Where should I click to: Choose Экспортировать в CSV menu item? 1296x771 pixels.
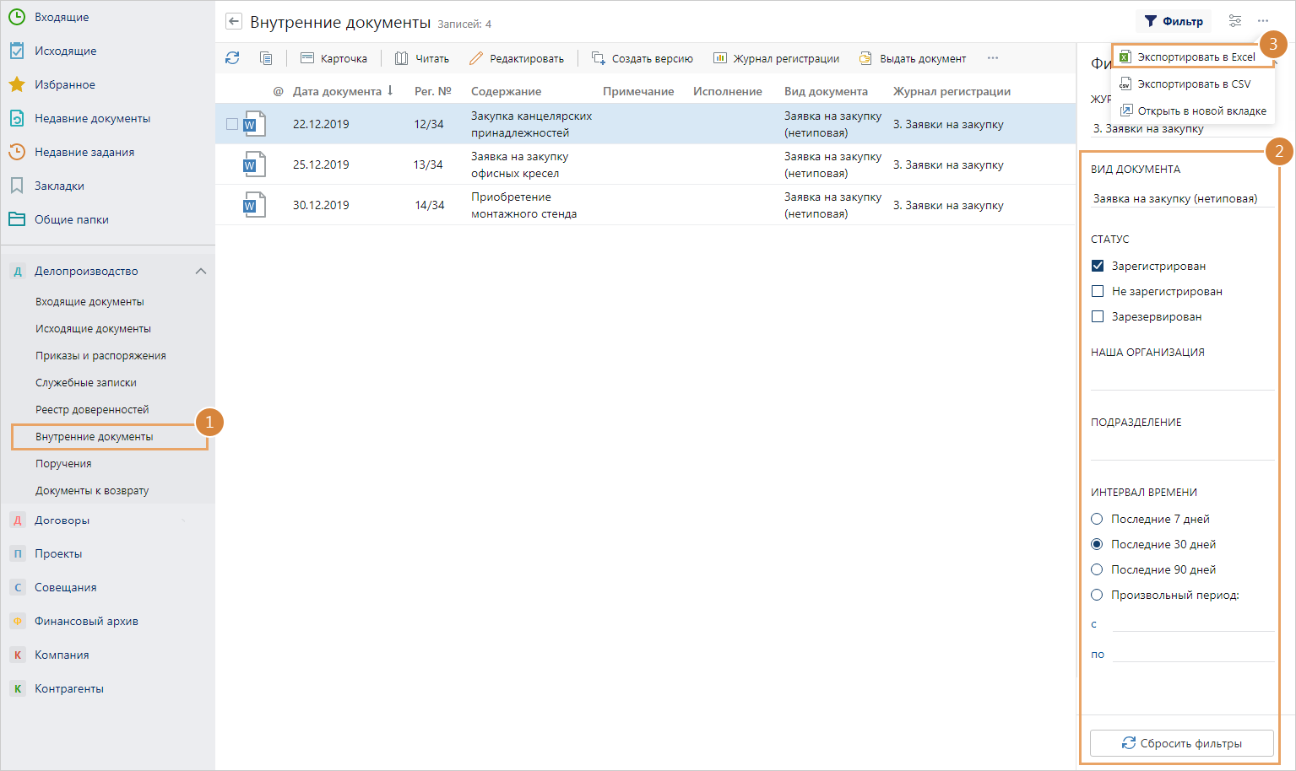[x=1194, y=84]
